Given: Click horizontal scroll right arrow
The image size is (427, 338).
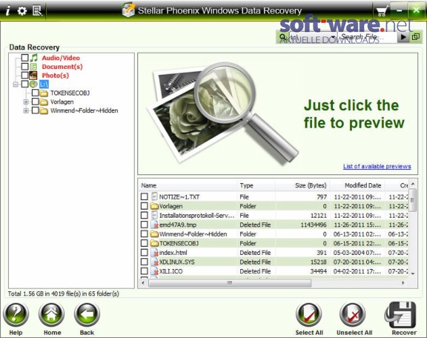Looking at the screenshot, I should click(403, 283).
